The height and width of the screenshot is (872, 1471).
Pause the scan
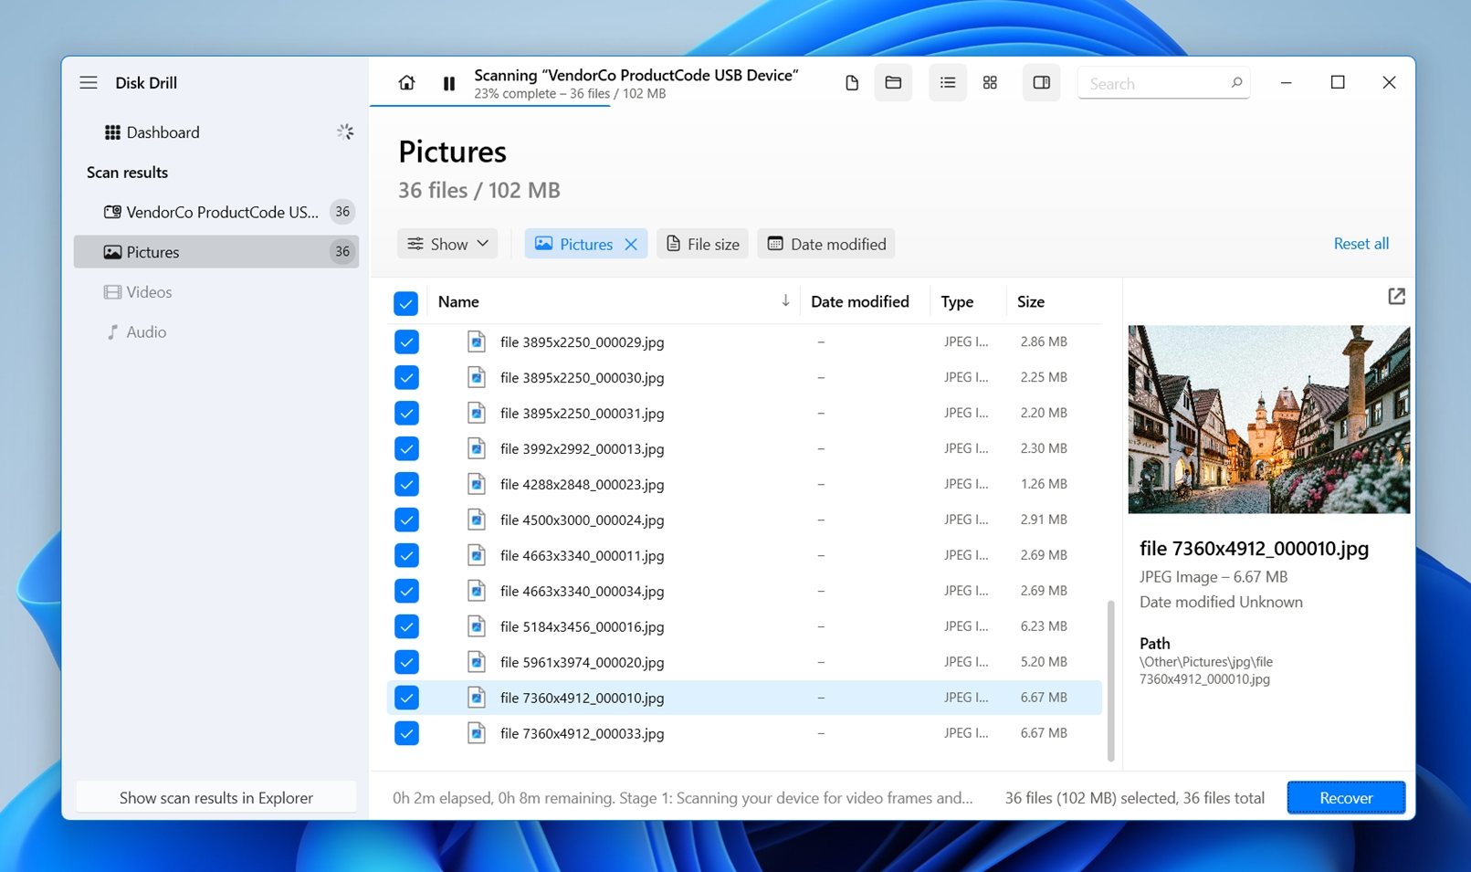point(449,84)
